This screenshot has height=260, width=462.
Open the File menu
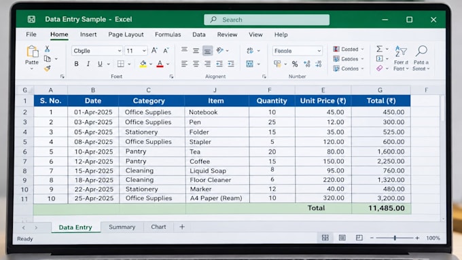point(31,35)
